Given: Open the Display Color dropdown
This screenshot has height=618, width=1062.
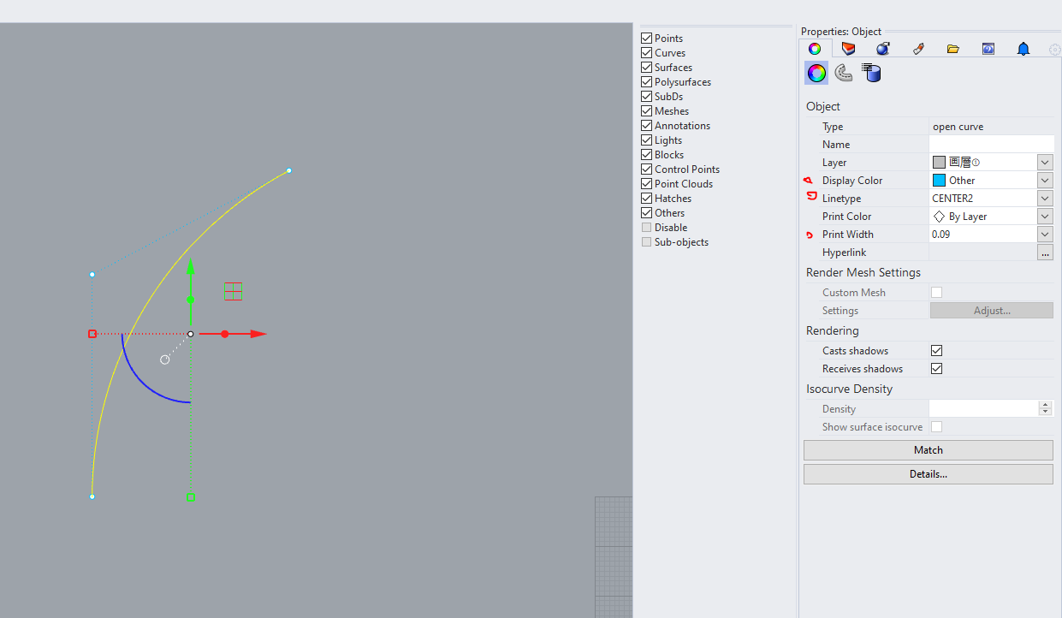Looking at the screenshot, I should (x=1045, y=180).
